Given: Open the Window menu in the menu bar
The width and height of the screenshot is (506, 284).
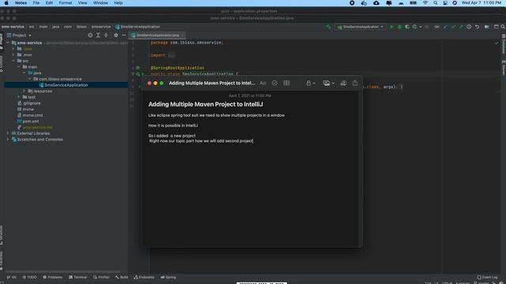Looking at the screenshot, I should coord(100,3).
